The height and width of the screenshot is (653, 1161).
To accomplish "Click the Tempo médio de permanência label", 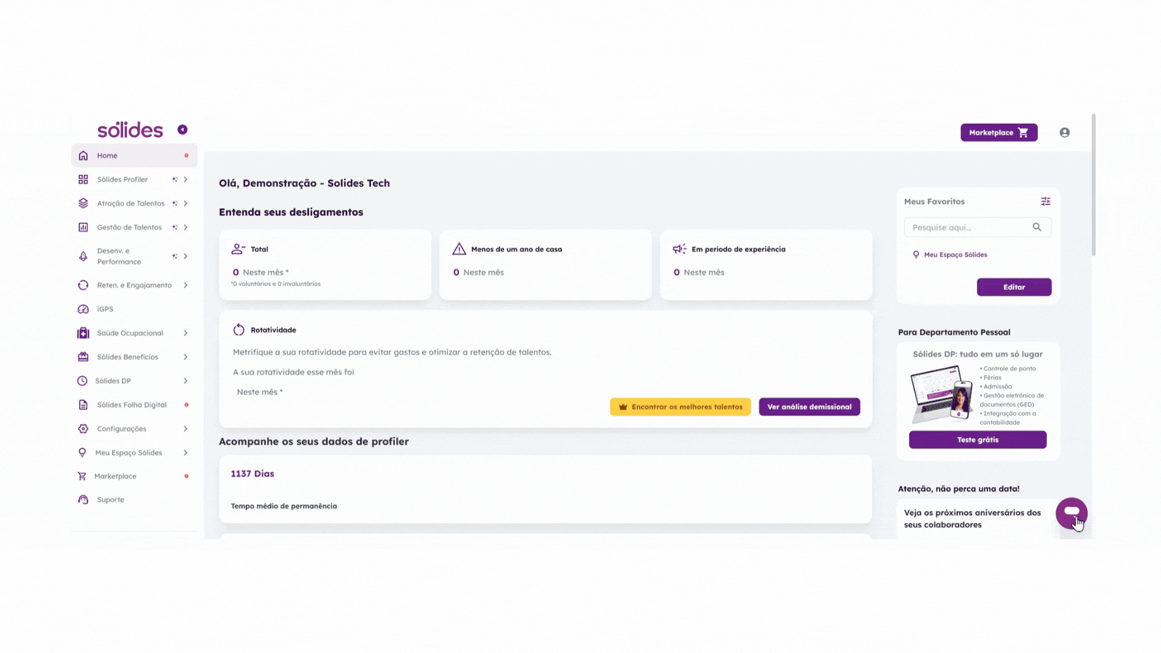I will pyautogui.click(x=284, y=506).
